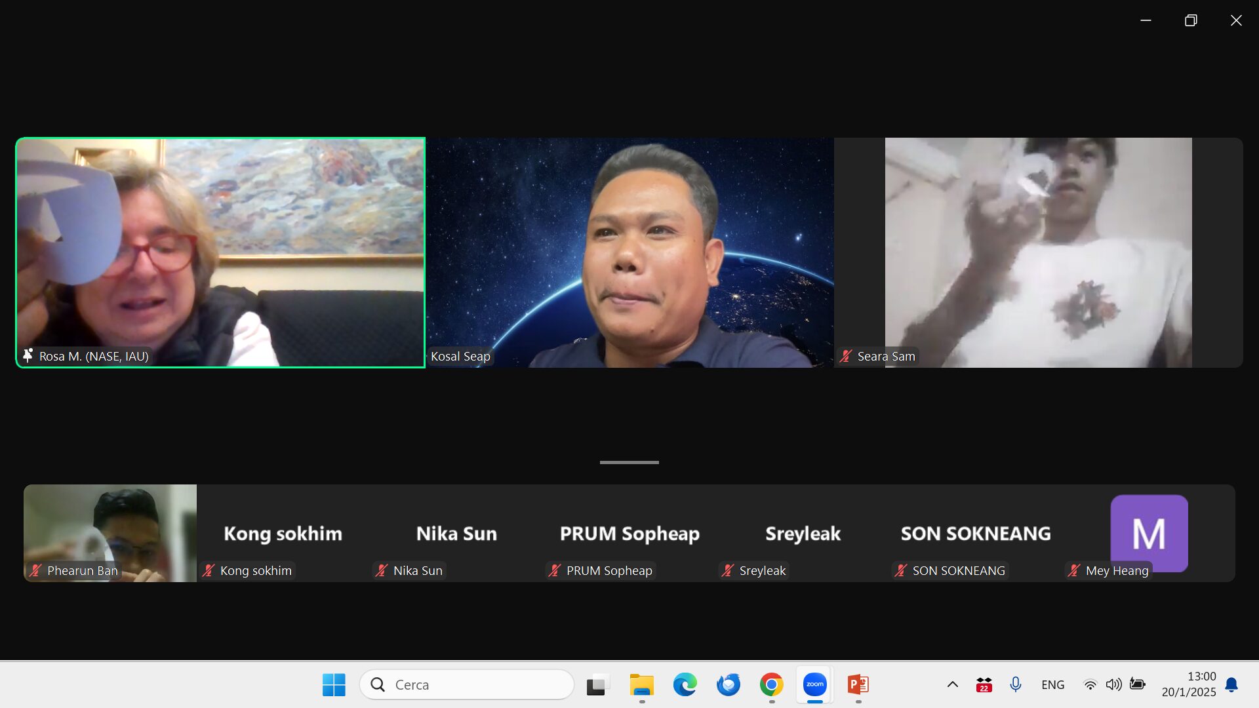Restore down the Zoom meeting window

point(1191,20)
